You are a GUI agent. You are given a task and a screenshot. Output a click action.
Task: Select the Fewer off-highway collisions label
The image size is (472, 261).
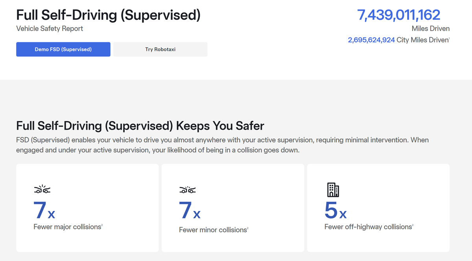click(368, 227)
